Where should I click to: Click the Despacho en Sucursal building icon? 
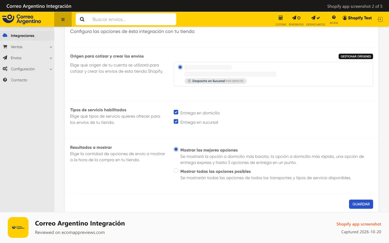tap(189, 81)
